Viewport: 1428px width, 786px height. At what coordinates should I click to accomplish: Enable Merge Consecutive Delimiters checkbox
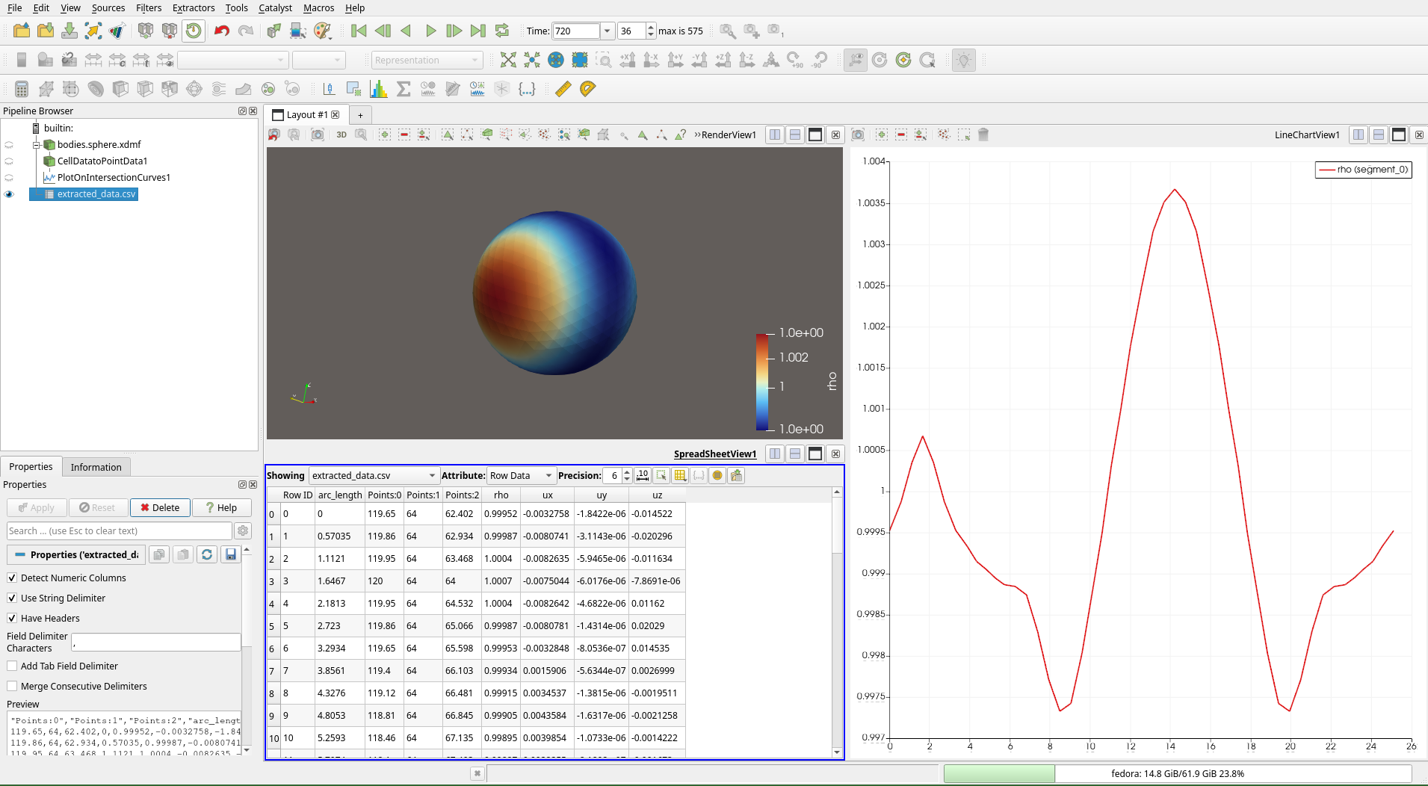coord(12,686)
